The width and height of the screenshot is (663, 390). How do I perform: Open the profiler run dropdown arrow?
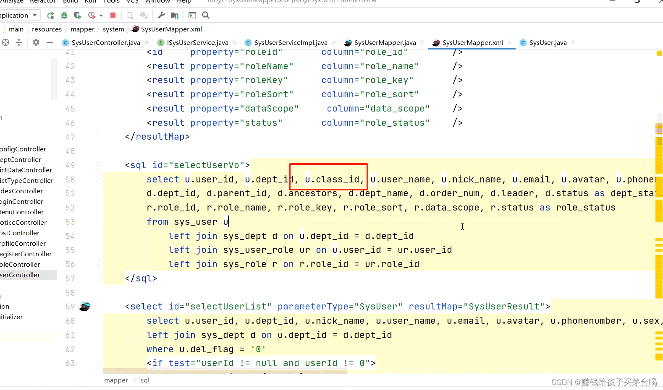coord(101,16)
